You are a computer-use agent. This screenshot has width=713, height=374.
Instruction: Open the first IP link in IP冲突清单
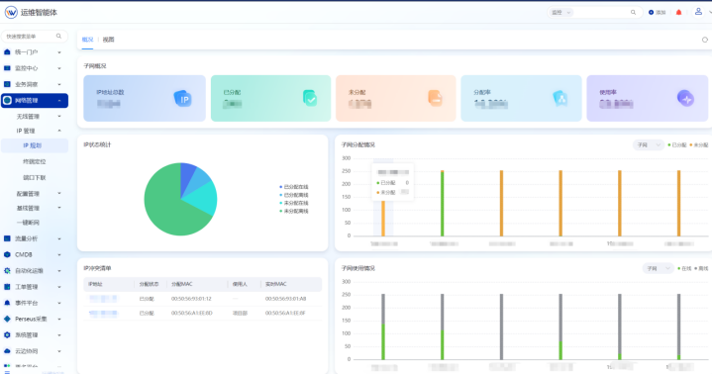tap(103, 299)
